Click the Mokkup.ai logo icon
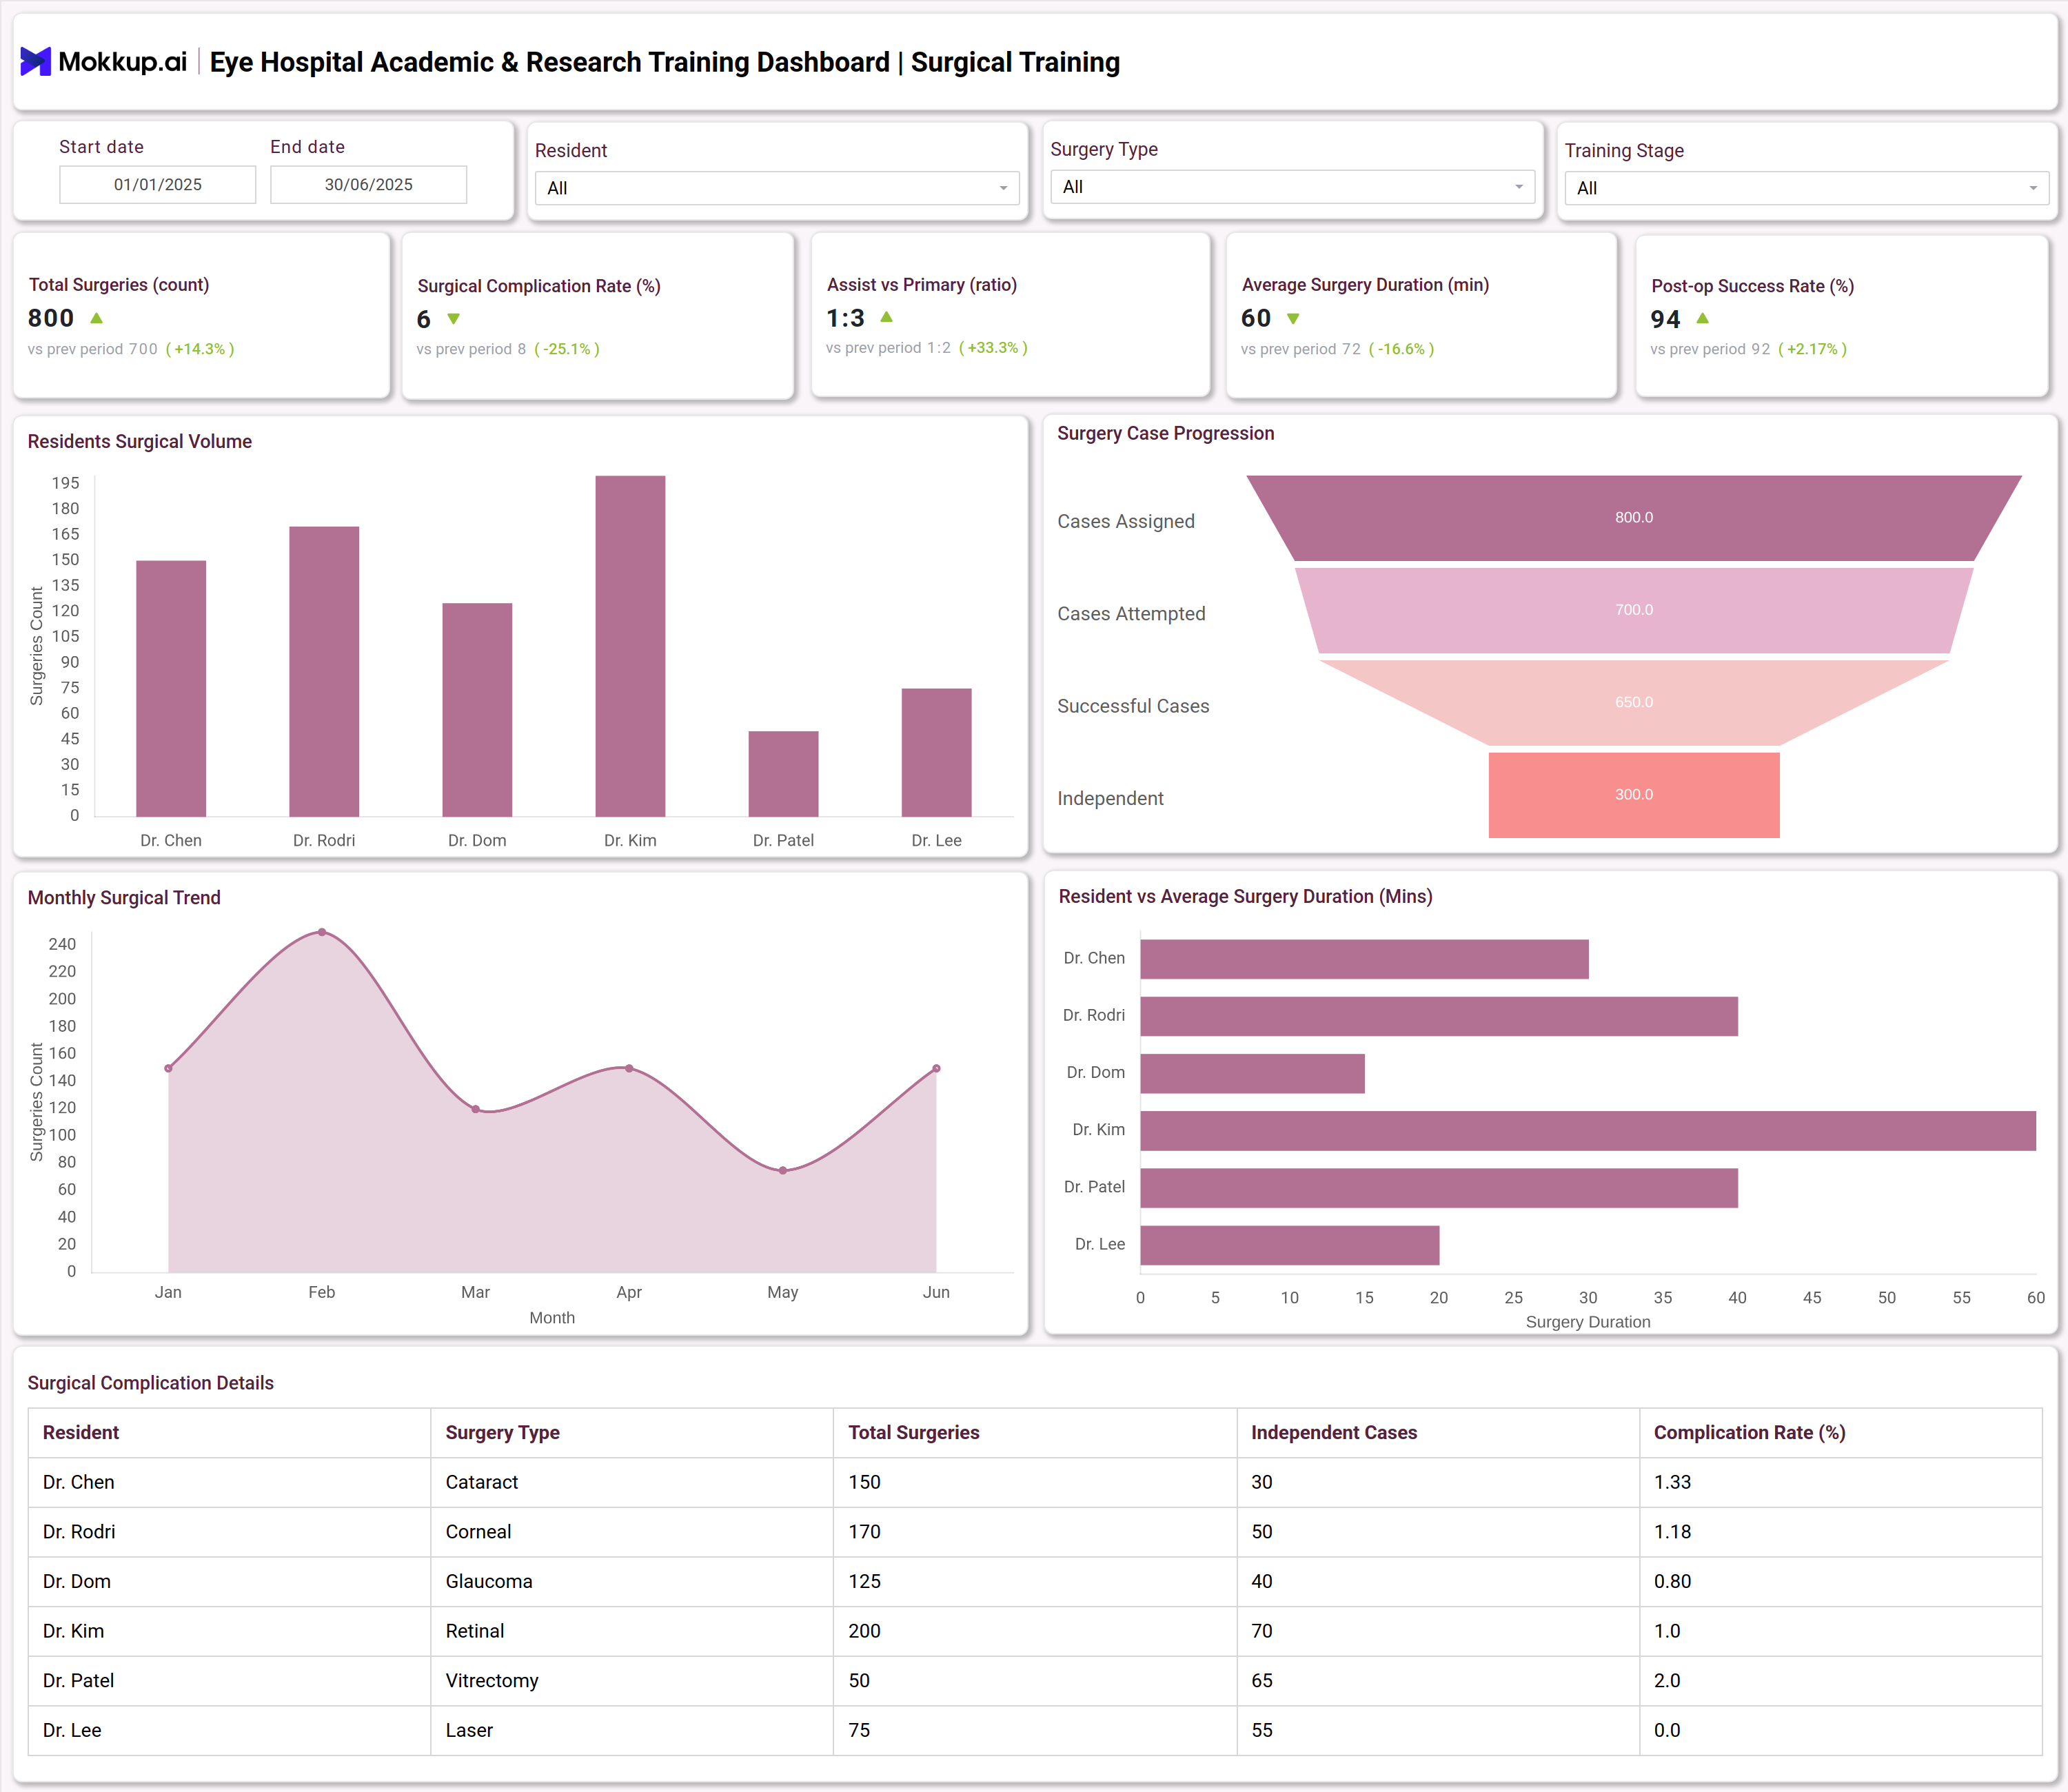Viewport: 2068px width, 1792px height. pos(35,62)
